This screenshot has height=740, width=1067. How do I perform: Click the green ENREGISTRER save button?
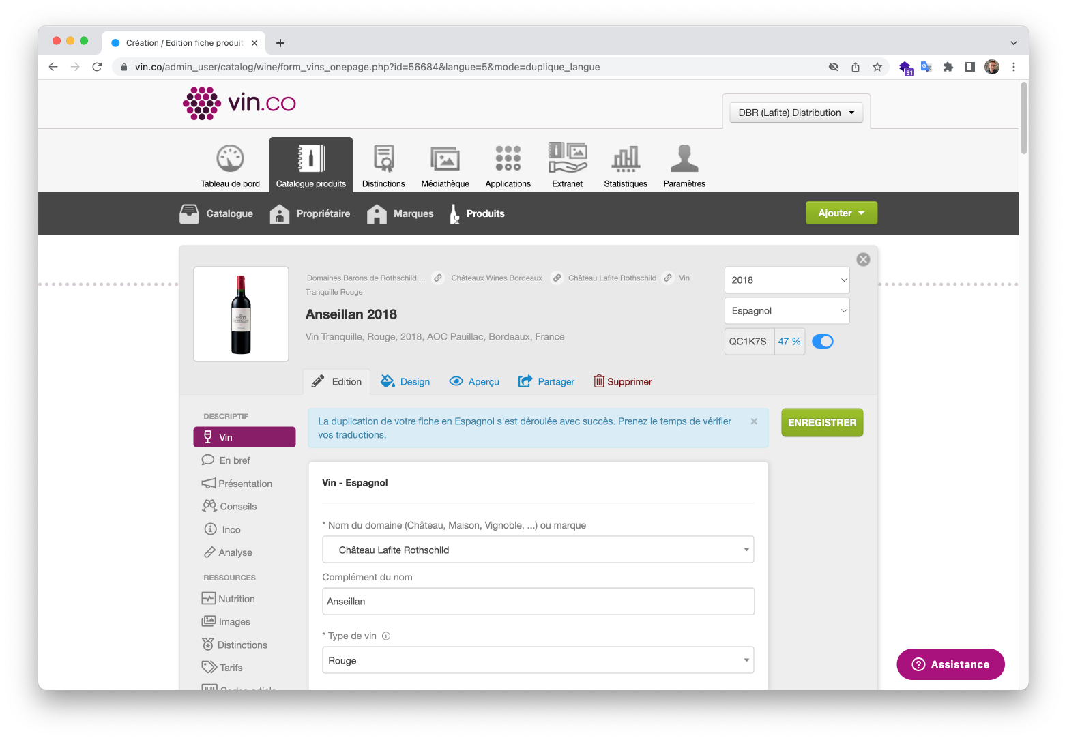822,423
